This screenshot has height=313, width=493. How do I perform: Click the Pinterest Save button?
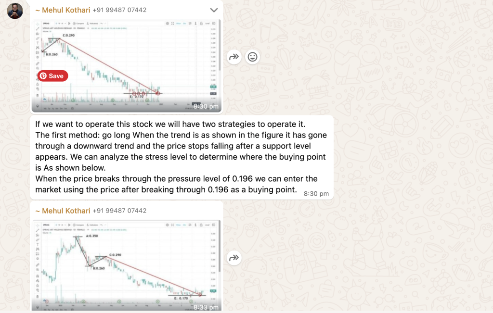pos(53,76)
